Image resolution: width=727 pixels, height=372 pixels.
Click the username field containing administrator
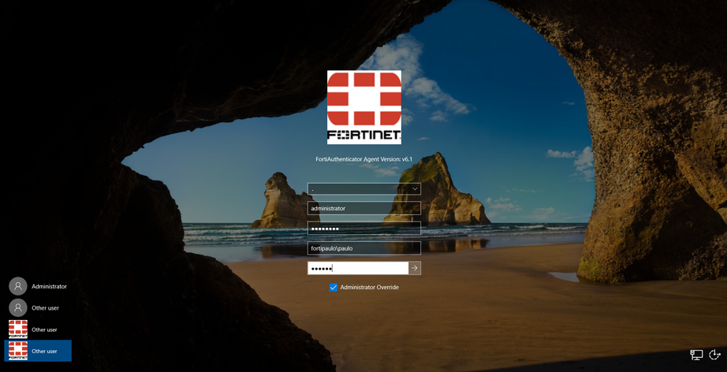pos(364,209)
